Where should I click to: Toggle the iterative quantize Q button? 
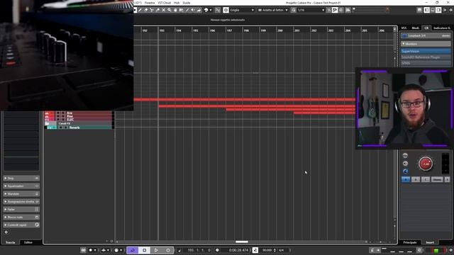pos(294,10)
